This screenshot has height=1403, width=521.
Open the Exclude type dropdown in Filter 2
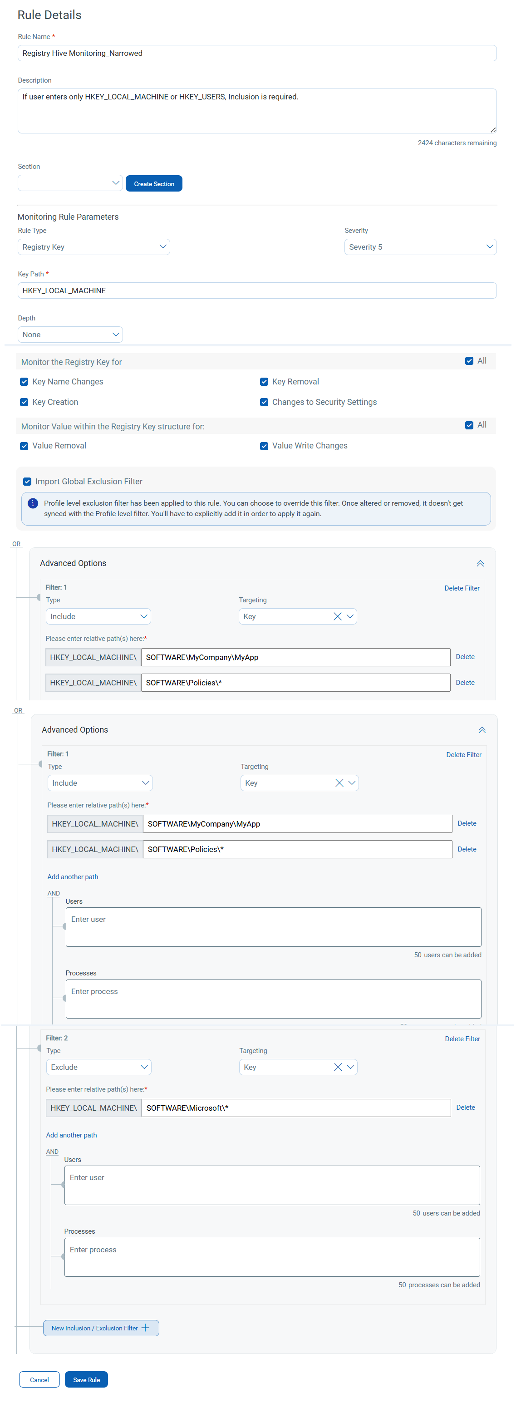tap(98, 1067)
